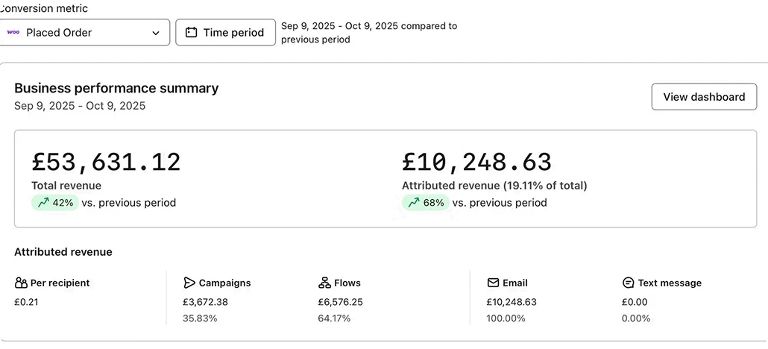Expand the chevron arrow on the metric dropdown
Screen dimensions: 768x349
tap(156, 33)
